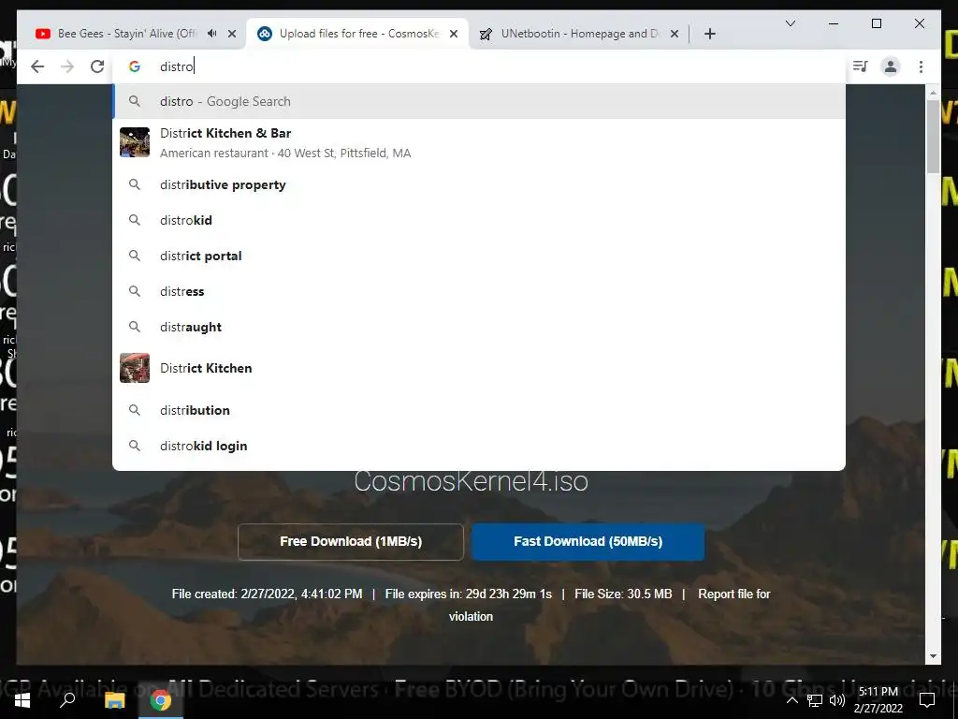Click the Chrome taskbar icon

tap(161, 700)
